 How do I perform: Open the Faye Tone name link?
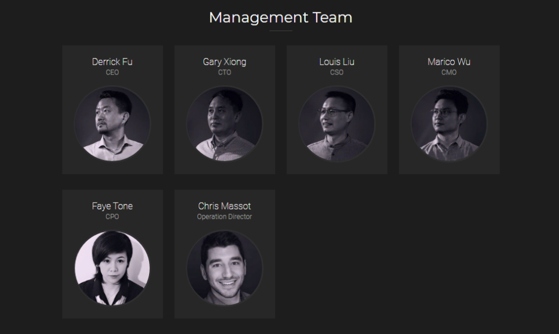(x=112, y=206)
